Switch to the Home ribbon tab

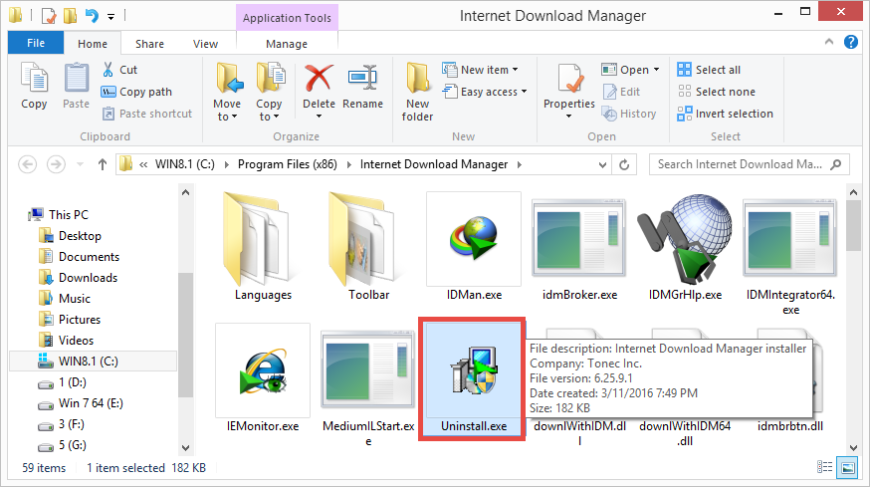pyautogui.click(x=93, y=43)
